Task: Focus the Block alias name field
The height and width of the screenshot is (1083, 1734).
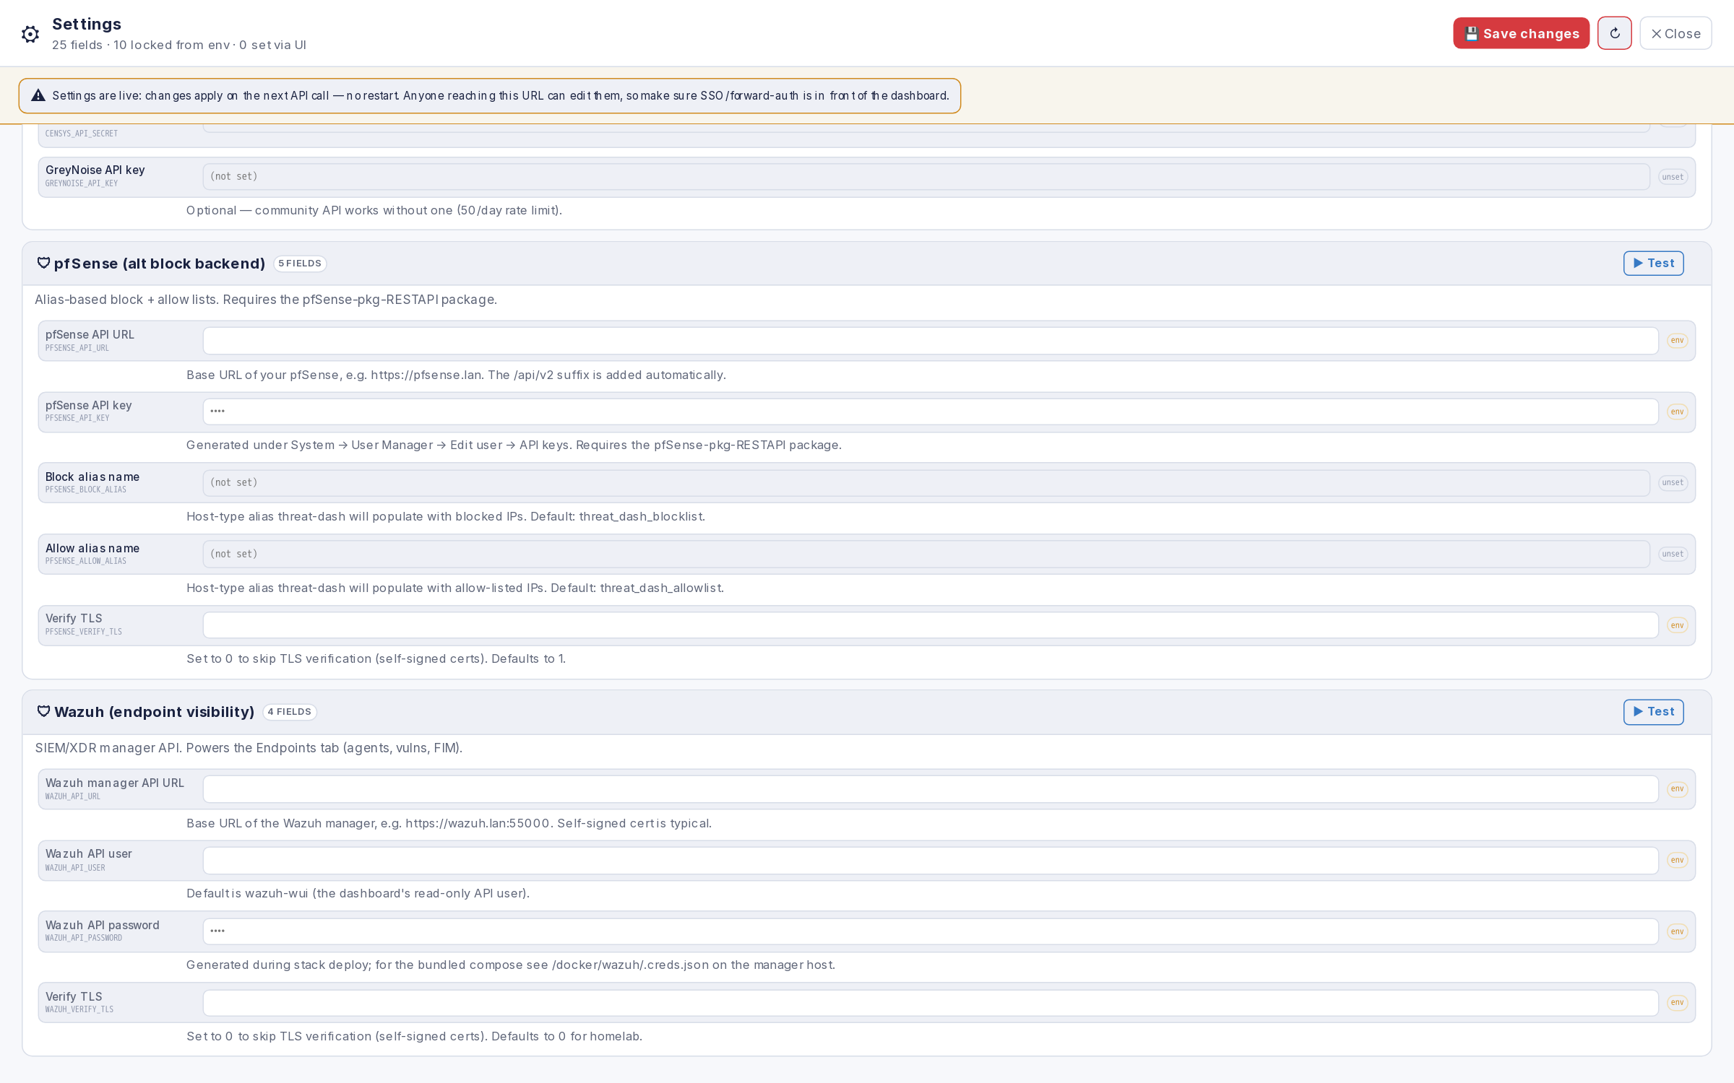Action: (x=926, y=482)
